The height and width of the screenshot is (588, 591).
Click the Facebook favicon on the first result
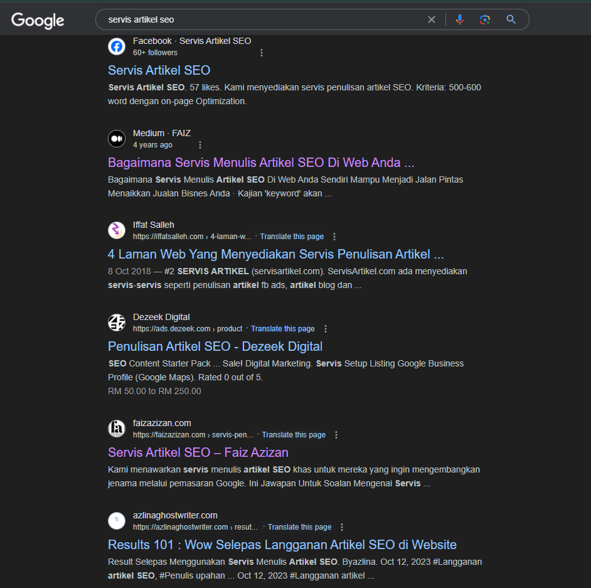117,46
